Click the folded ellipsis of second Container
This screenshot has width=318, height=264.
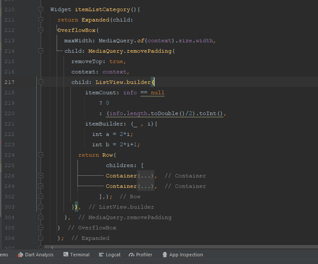[146, 186]
